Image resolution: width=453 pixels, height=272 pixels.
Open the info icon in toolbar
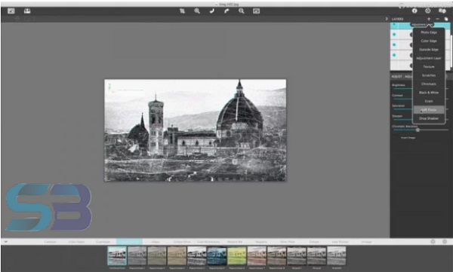click(414, 11)
